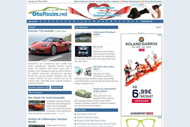Open the Kazalı Araçlar link
This screenshot has height=127, width=190.
coord(96,2)
